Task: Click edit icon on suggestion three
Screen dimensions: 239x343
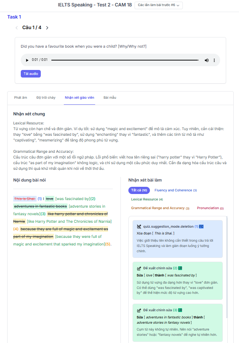Action: (x=139, y=310)
